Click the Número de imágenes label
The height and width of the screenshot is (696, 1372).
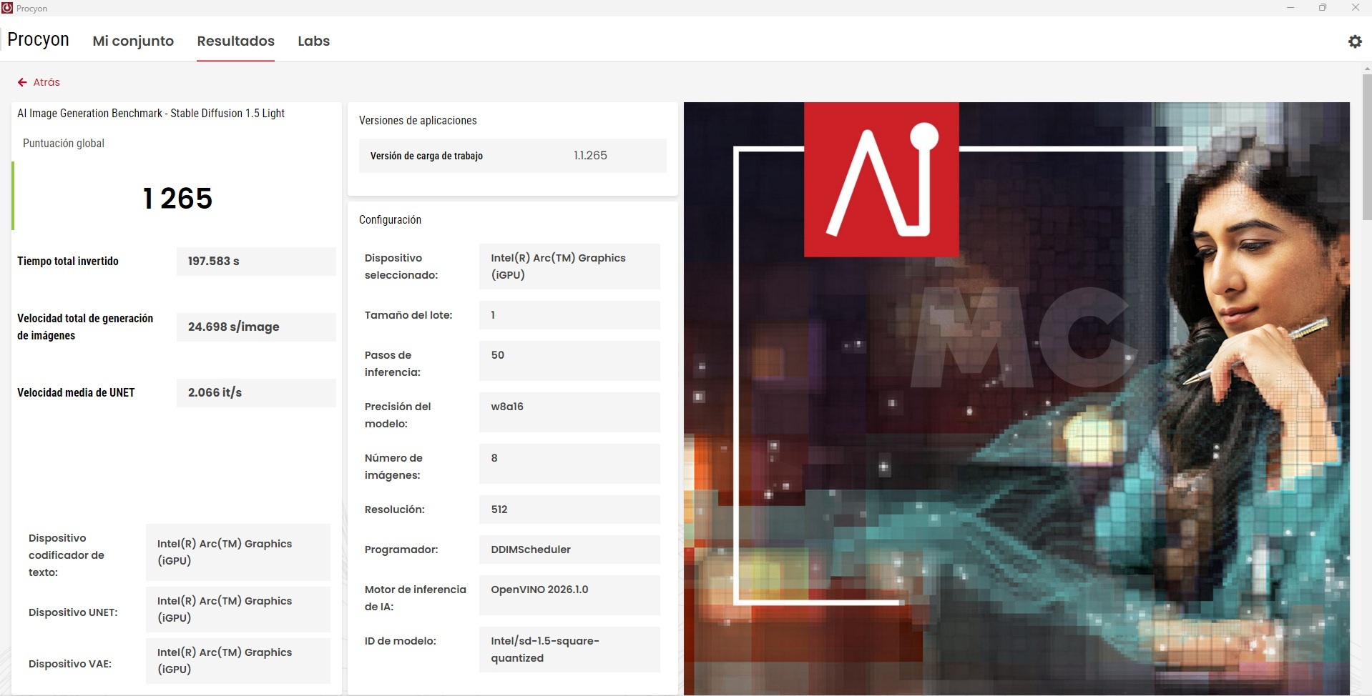pos(393,467)
